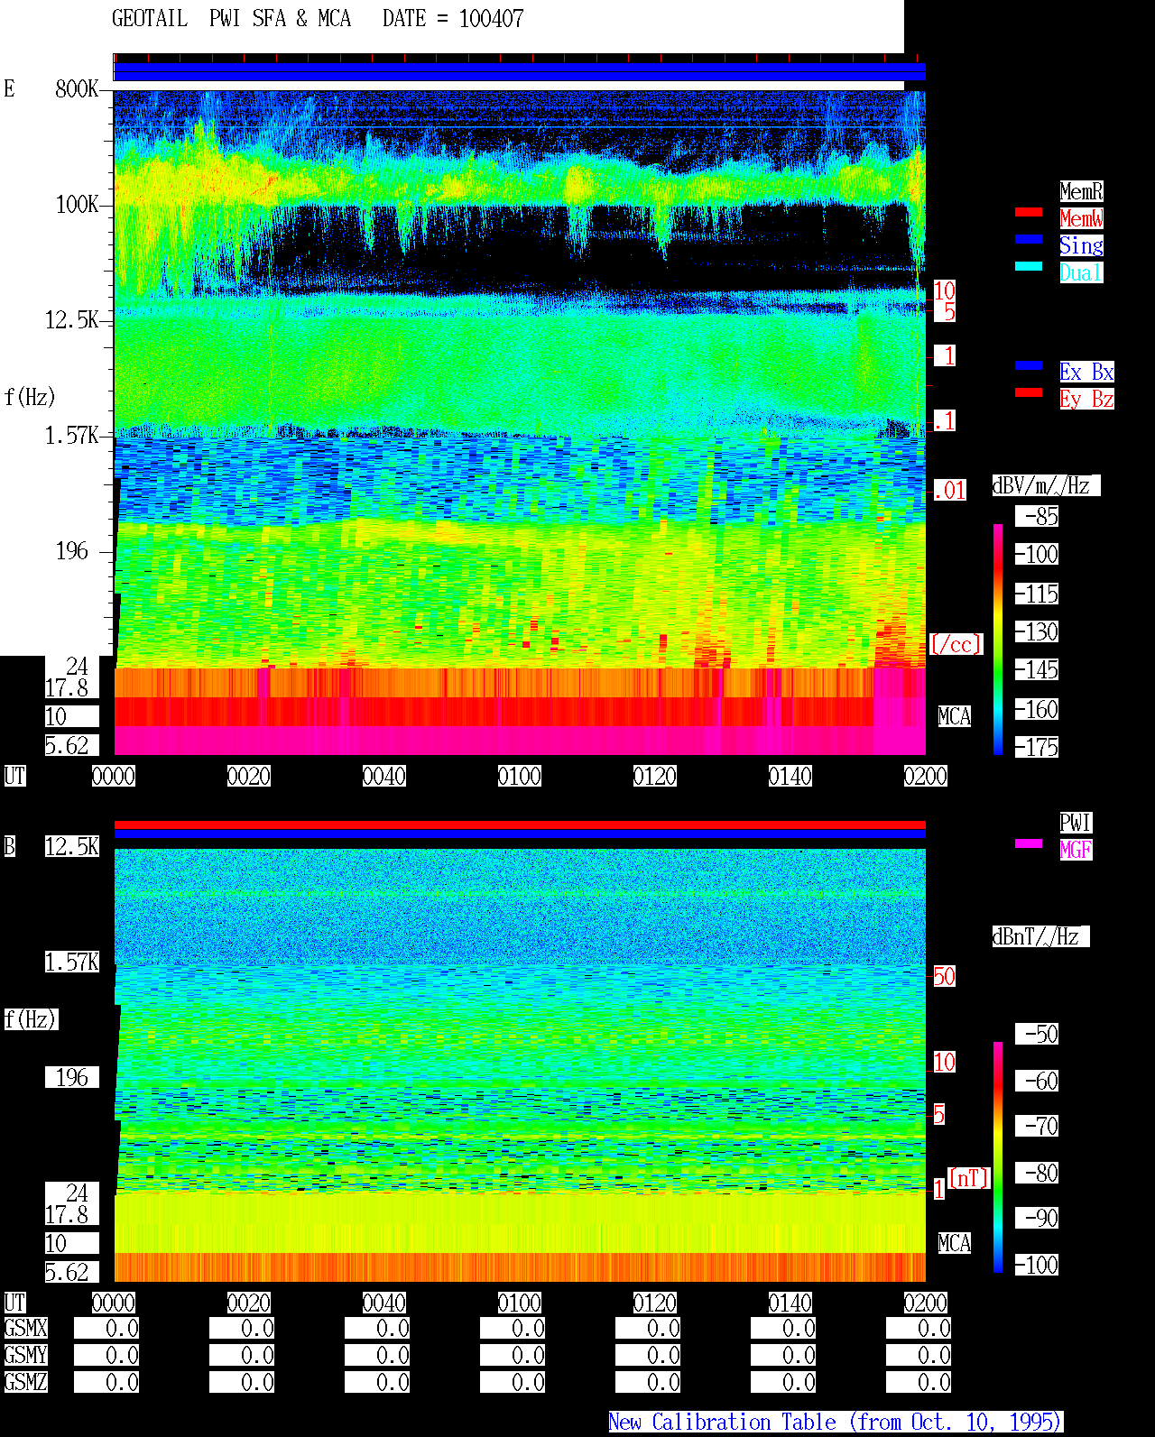
Task: Click the red bar above B spectrogram
Action: (x=520, y=824)
